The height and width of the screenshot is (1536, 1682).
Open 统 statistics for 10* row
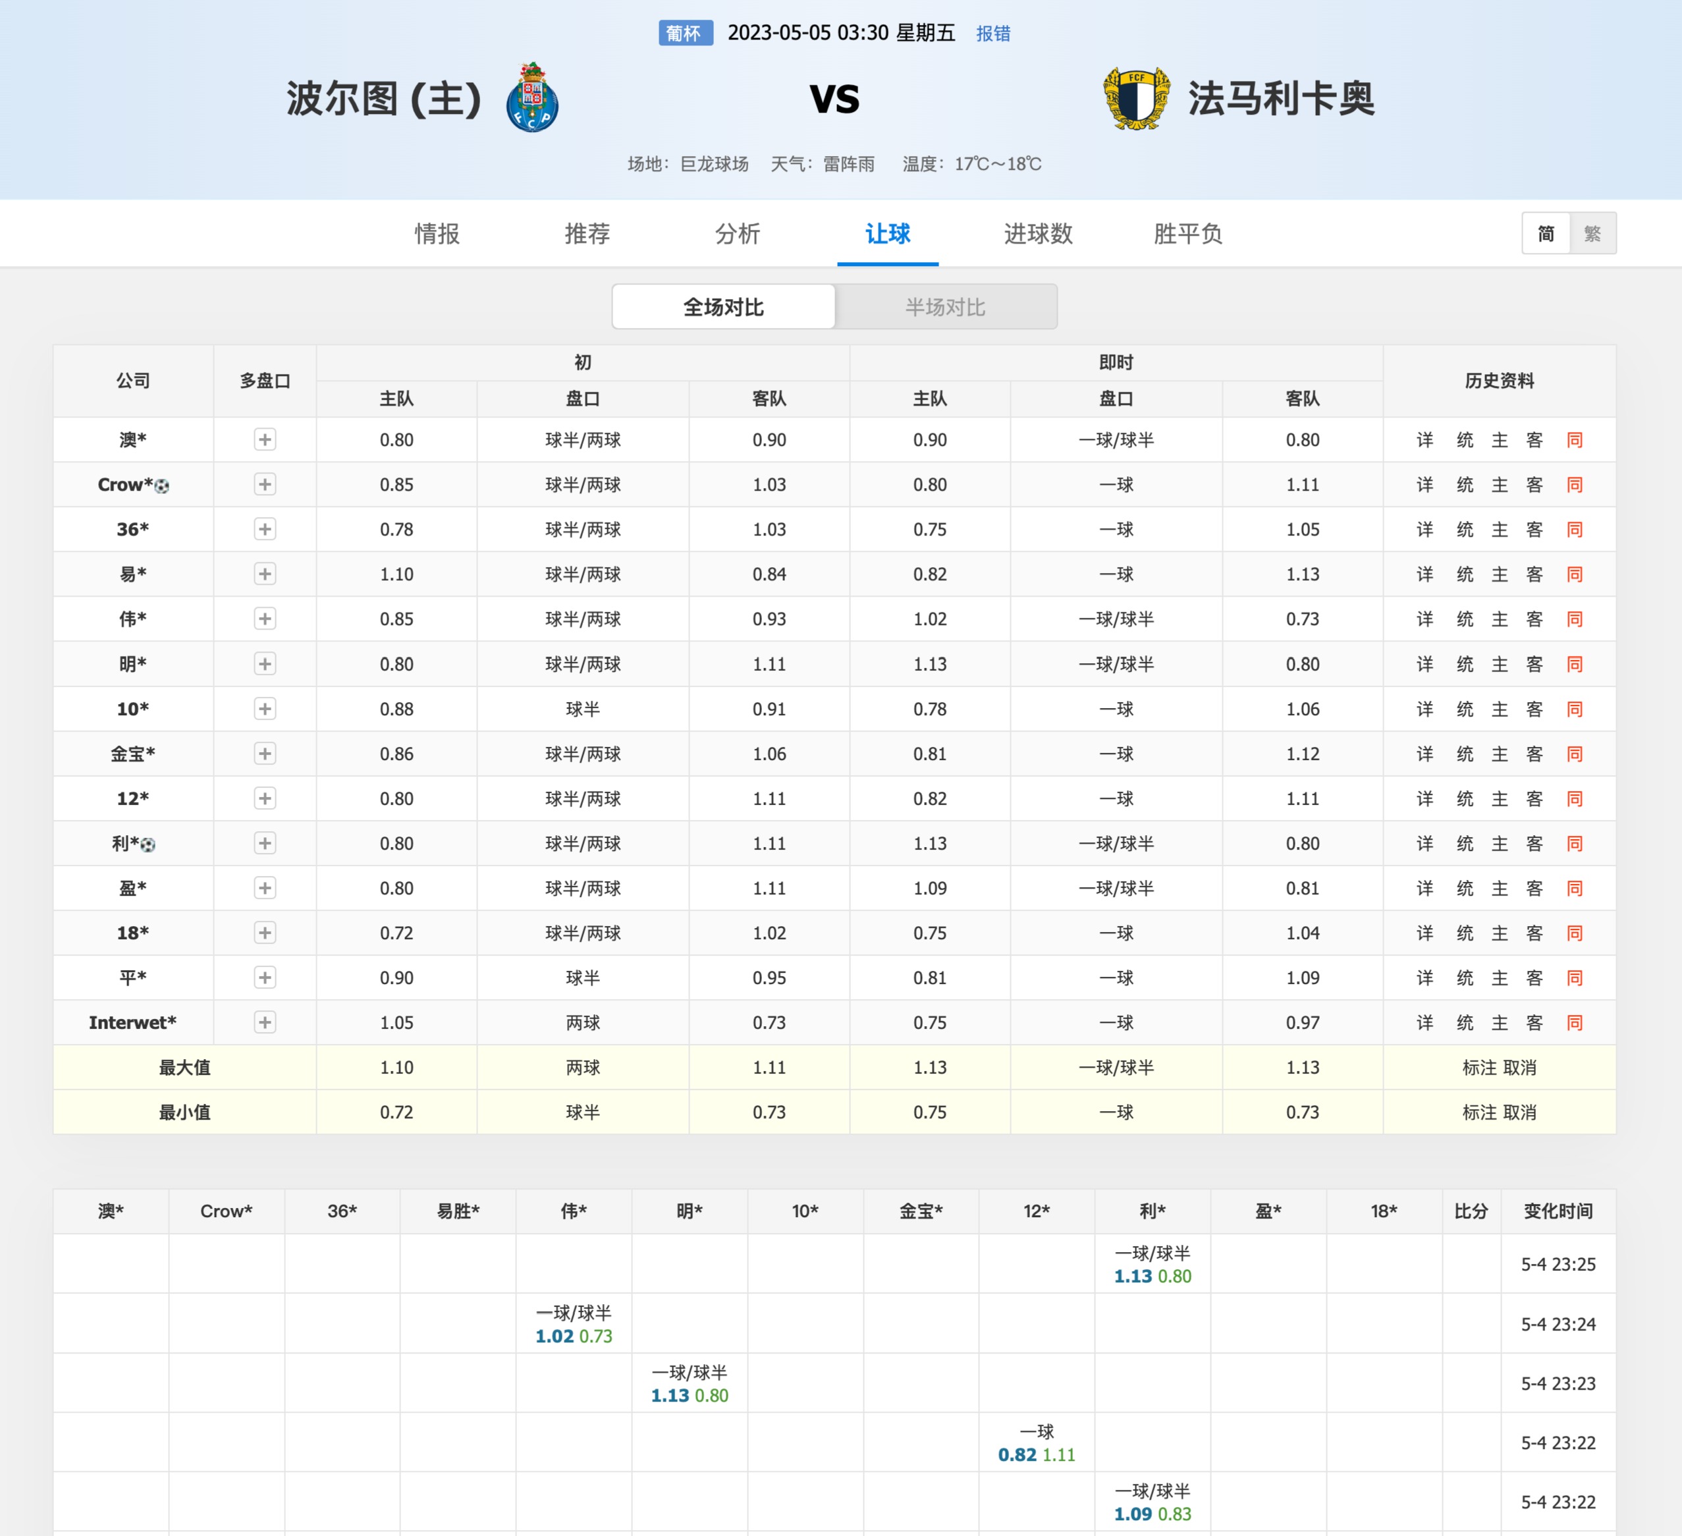1465,709
